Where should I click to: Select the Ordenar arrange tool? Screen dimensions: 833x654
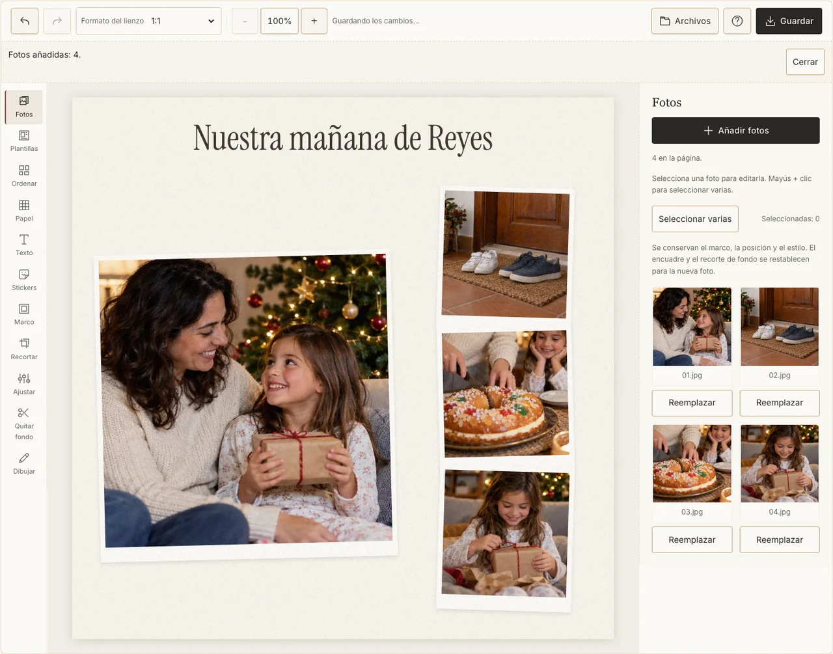[24, 176]
